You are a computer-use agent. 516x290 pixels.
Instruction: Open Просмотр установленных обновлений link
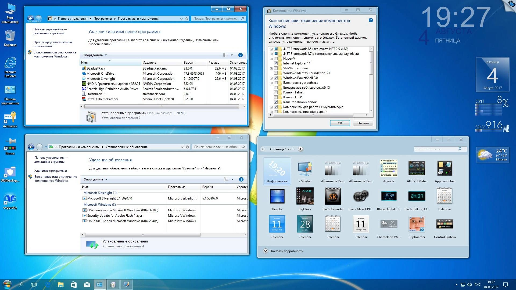coord(53,44)
